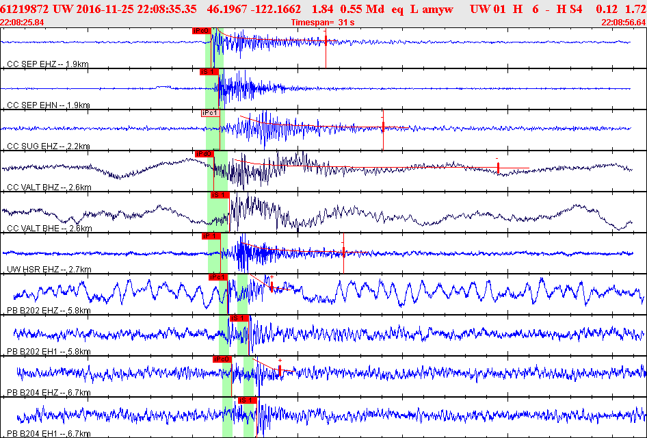Click the PB B202 EH1 -- 5.8km channel label

coord(49,351)
